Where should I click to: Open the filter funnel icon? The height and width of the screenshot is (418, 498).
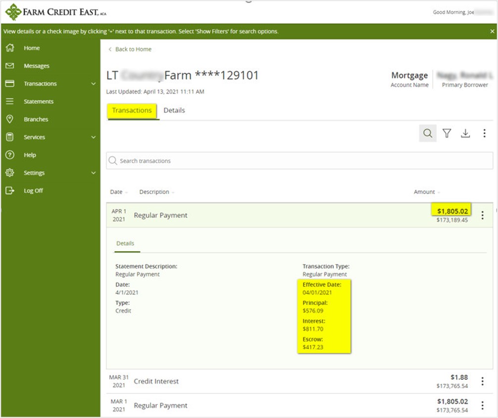pyautogui.click(x=447, y=134)
